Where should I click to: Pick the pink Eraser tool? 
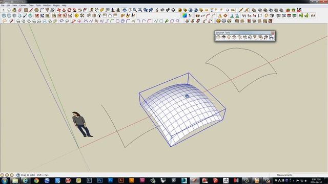tap(19, 10)
